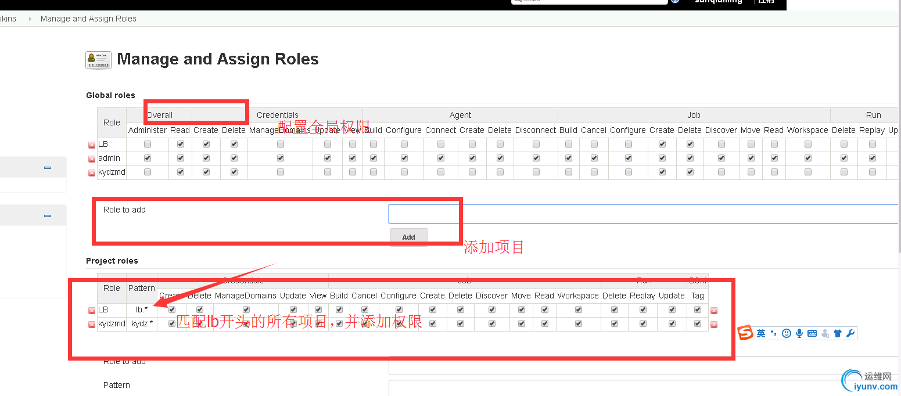Click the Sogou input method S logo
901x396 pixels.
click(x=745, y=333)
